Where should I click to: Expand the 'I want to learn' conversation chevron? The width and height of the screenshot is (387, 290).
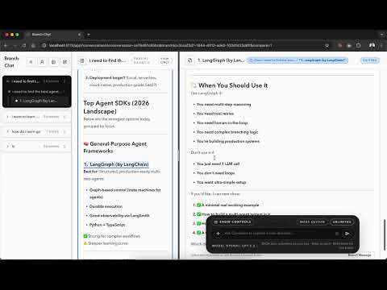pyautogui.click(x=7, y=117)
